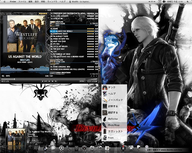Click the Spotlight search icon in menu bar
Image resolution: width=192 pixels, height=153 pixels.
click(x=187, y=1)
